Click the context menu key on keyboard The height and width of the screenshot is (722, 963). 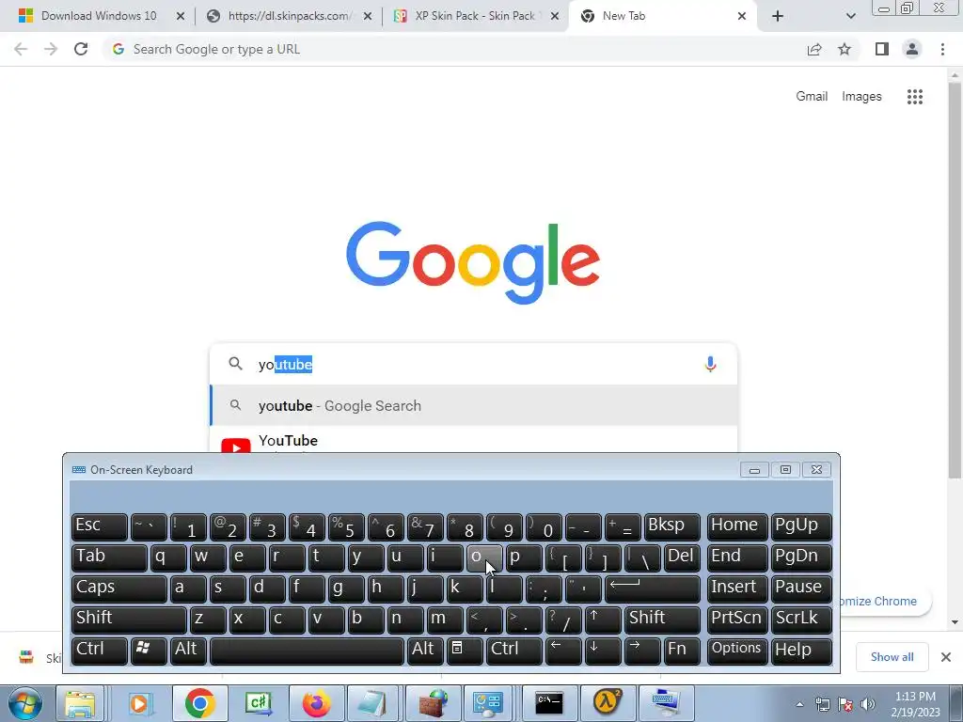coord(465,651)
